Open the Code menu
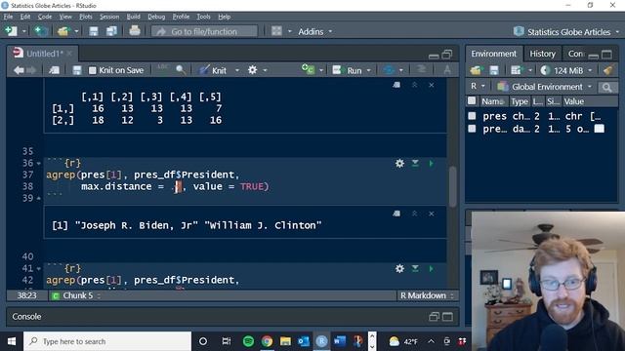 tap(45, 17)
